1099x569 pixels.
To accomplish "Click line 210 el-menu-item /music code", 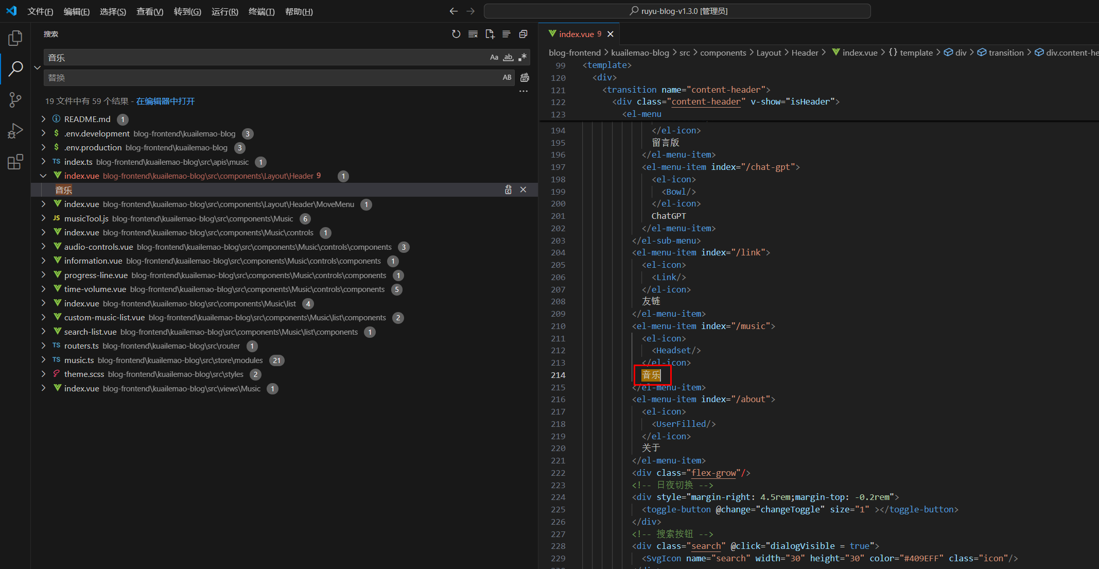I will point(703,326).
